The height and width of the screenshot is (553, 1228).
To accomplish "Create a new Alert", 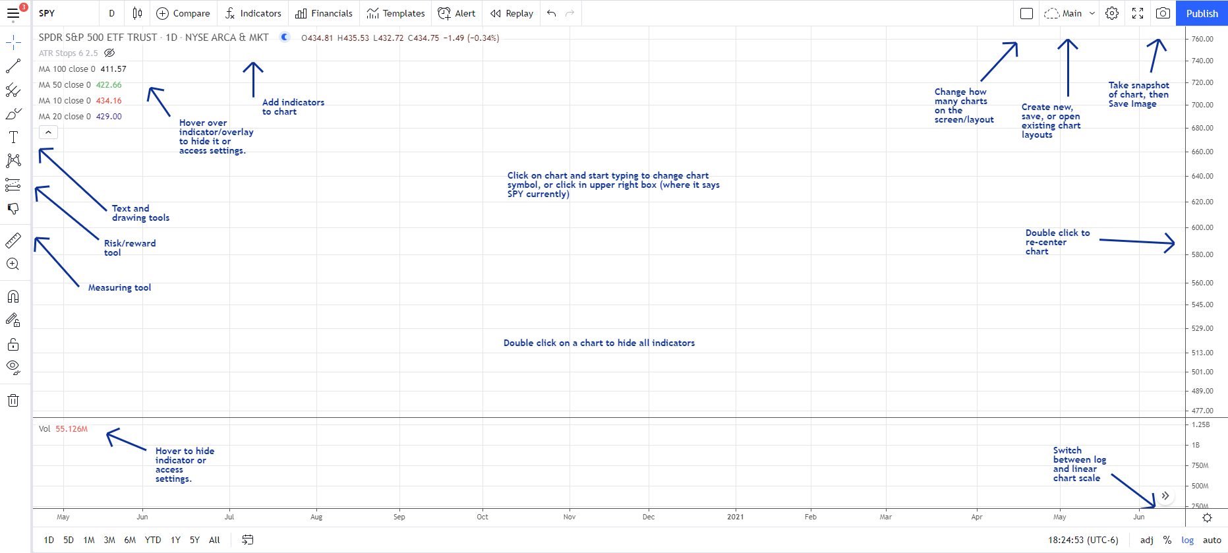I will [457, 13].
